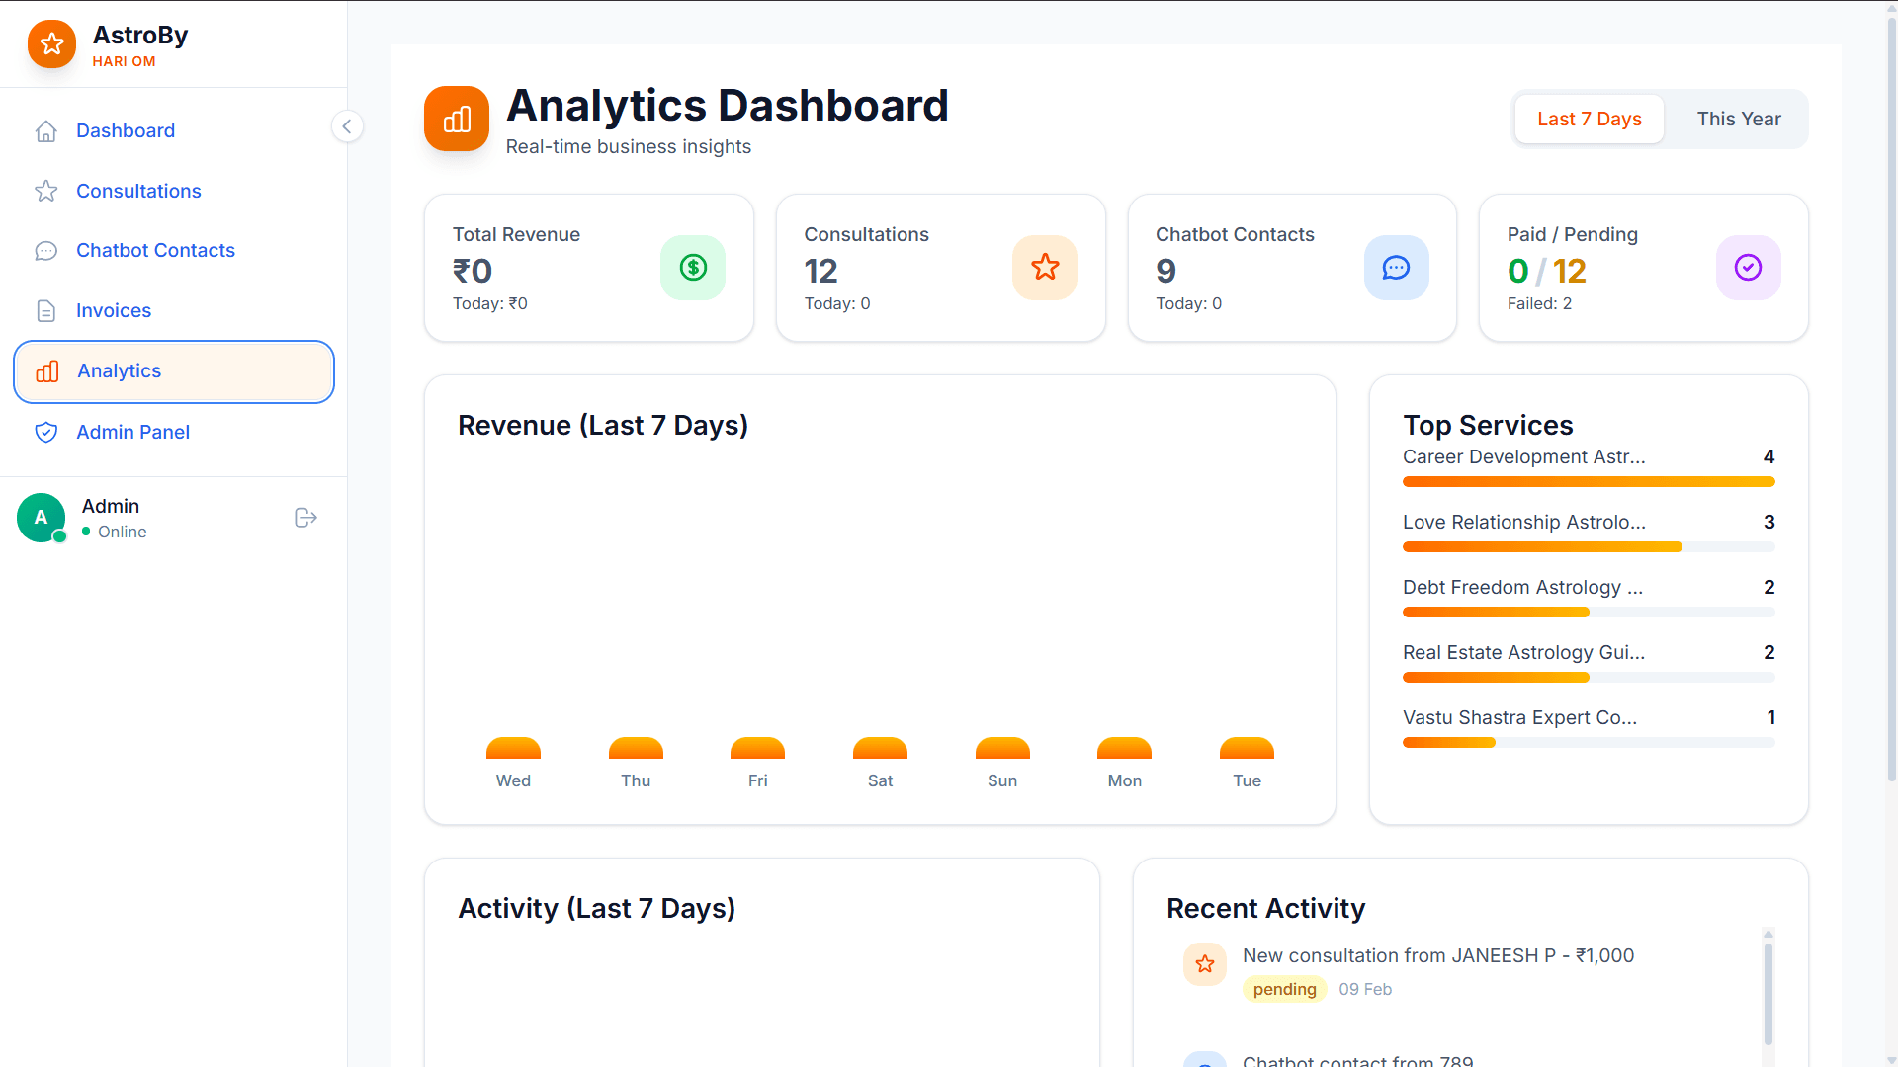Open the Admin Panel link
This screenshot has width=1898, height=1067.
[x=132, y=432]
